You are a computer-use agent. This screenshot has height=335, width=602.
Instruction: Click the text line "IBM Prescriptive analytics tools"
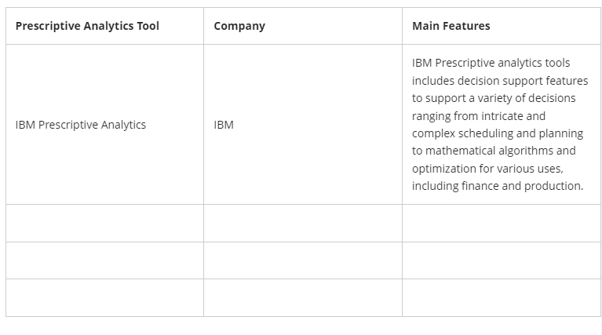tap(491, 63)
